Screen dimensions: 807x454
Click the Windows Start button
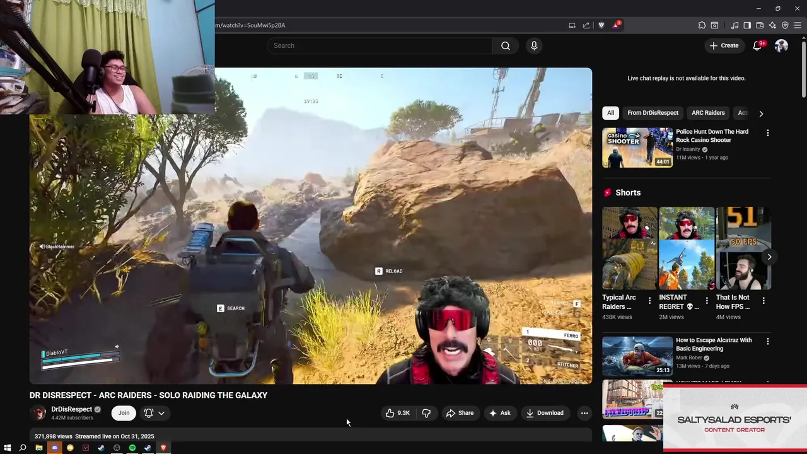pos(8,448)
